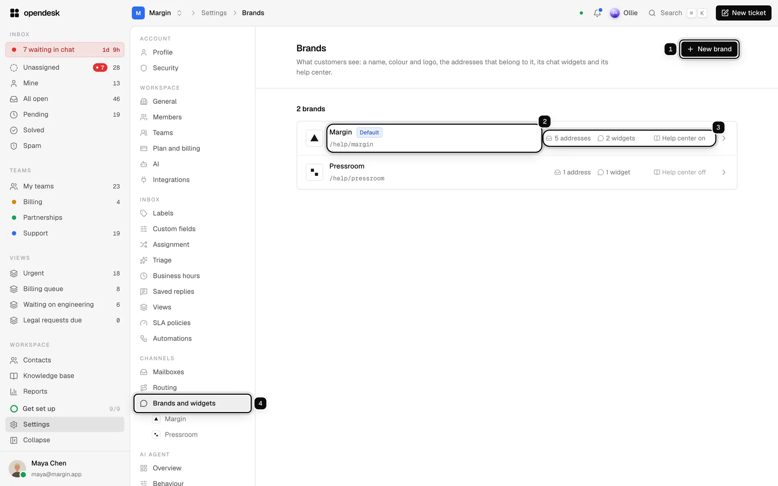
Task: Expand the Margin brand row chevron
Action: point(724,138)
